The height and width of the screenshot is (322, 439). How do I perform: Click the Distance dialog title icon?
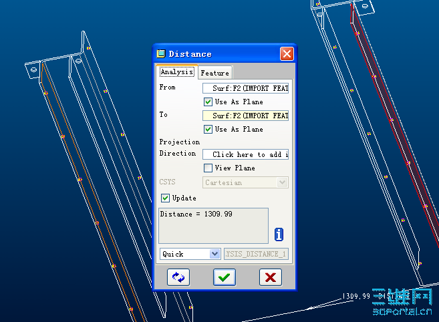[161, 53]
